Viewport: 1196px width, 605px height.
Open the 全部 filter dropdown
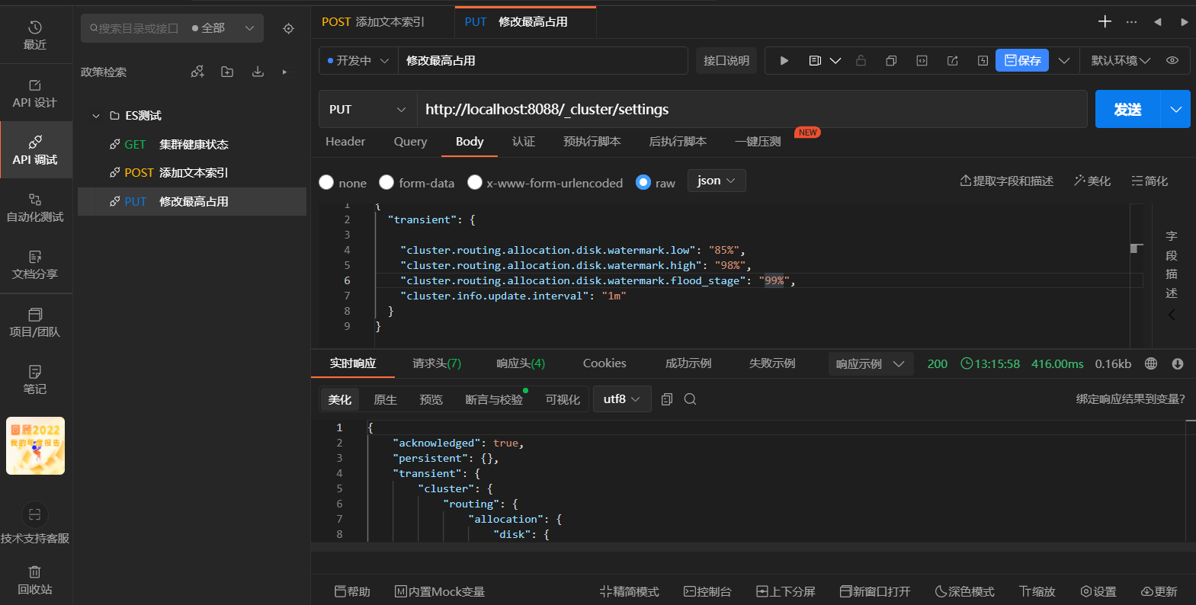[x=223, y=28]
